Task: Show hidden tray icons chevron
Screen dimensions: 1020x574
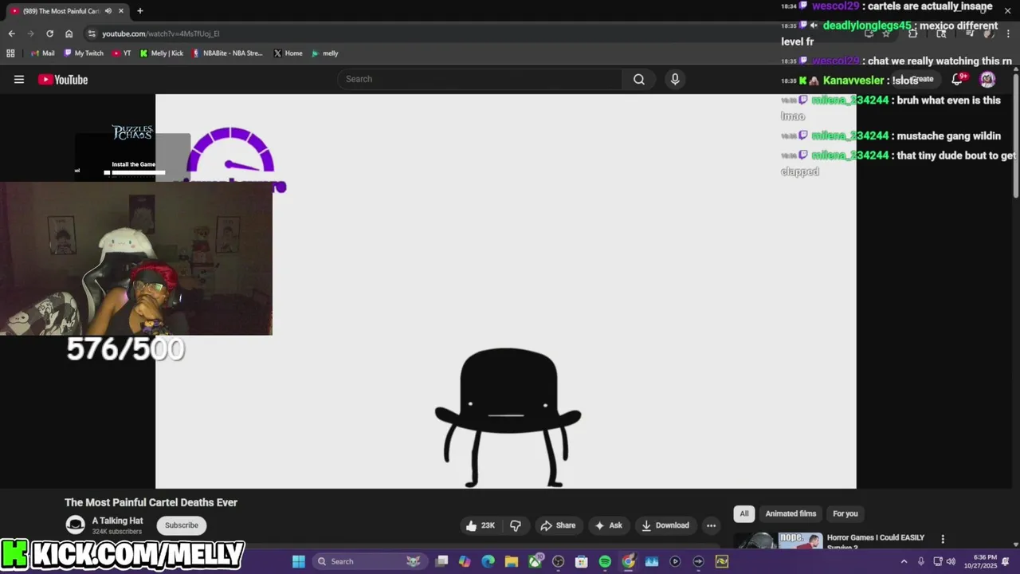Action: coord(904,561)
